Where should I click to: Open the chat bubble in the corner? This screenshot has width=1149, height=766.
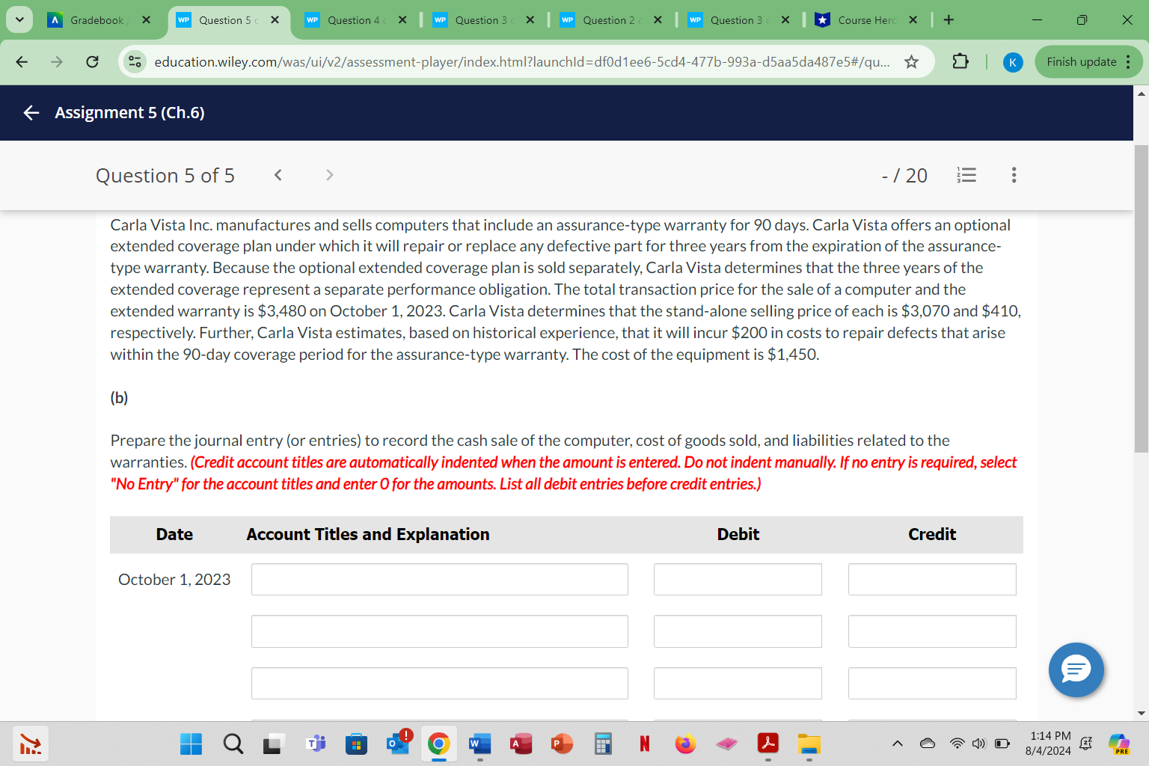(x=1076, y=670)
